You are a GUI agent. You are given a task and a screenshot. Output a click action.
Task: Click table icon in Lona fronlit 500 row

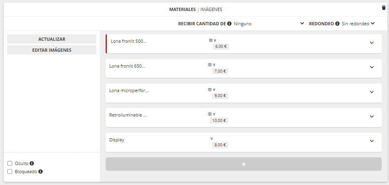click(x=210, y=40)
